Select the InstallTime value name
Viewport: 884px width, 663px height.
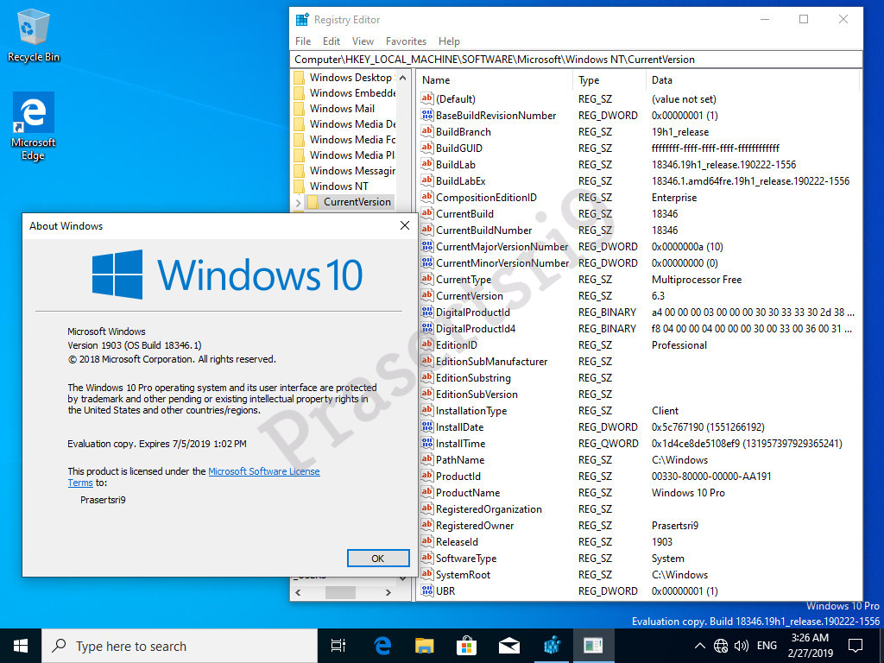tap(460, 443)
